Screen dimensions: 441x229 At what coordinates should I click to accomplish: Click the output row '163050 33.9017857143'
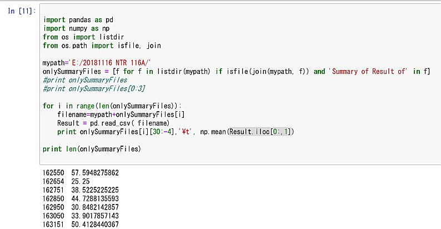[81, 216]
